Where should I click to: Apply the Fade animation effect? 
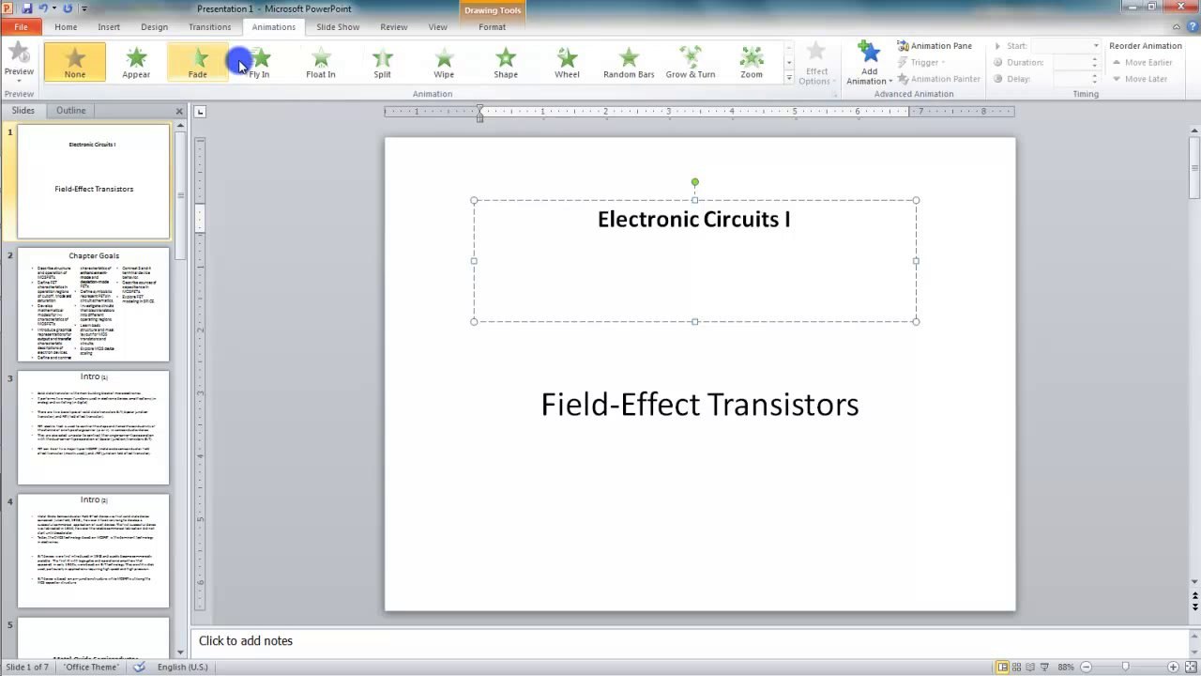coord(197,62)
